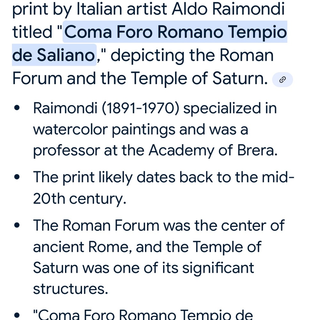Click the line "The Roman Forum was the center of"
The height and width of the screenshot is (320, 320).
(159, 225)
